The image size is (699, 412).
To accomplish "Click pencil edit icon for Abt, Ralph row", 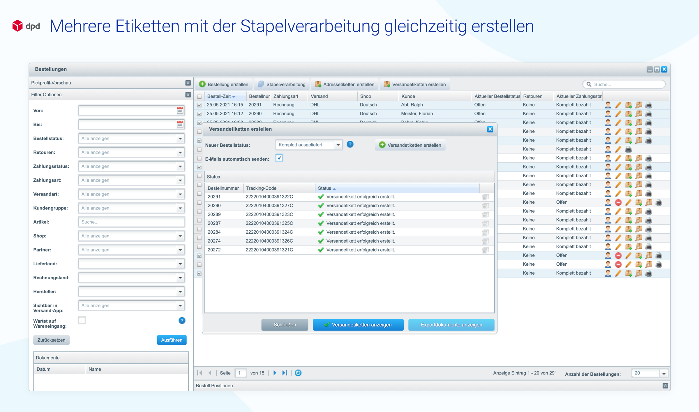I will click(x=618, y=105).
